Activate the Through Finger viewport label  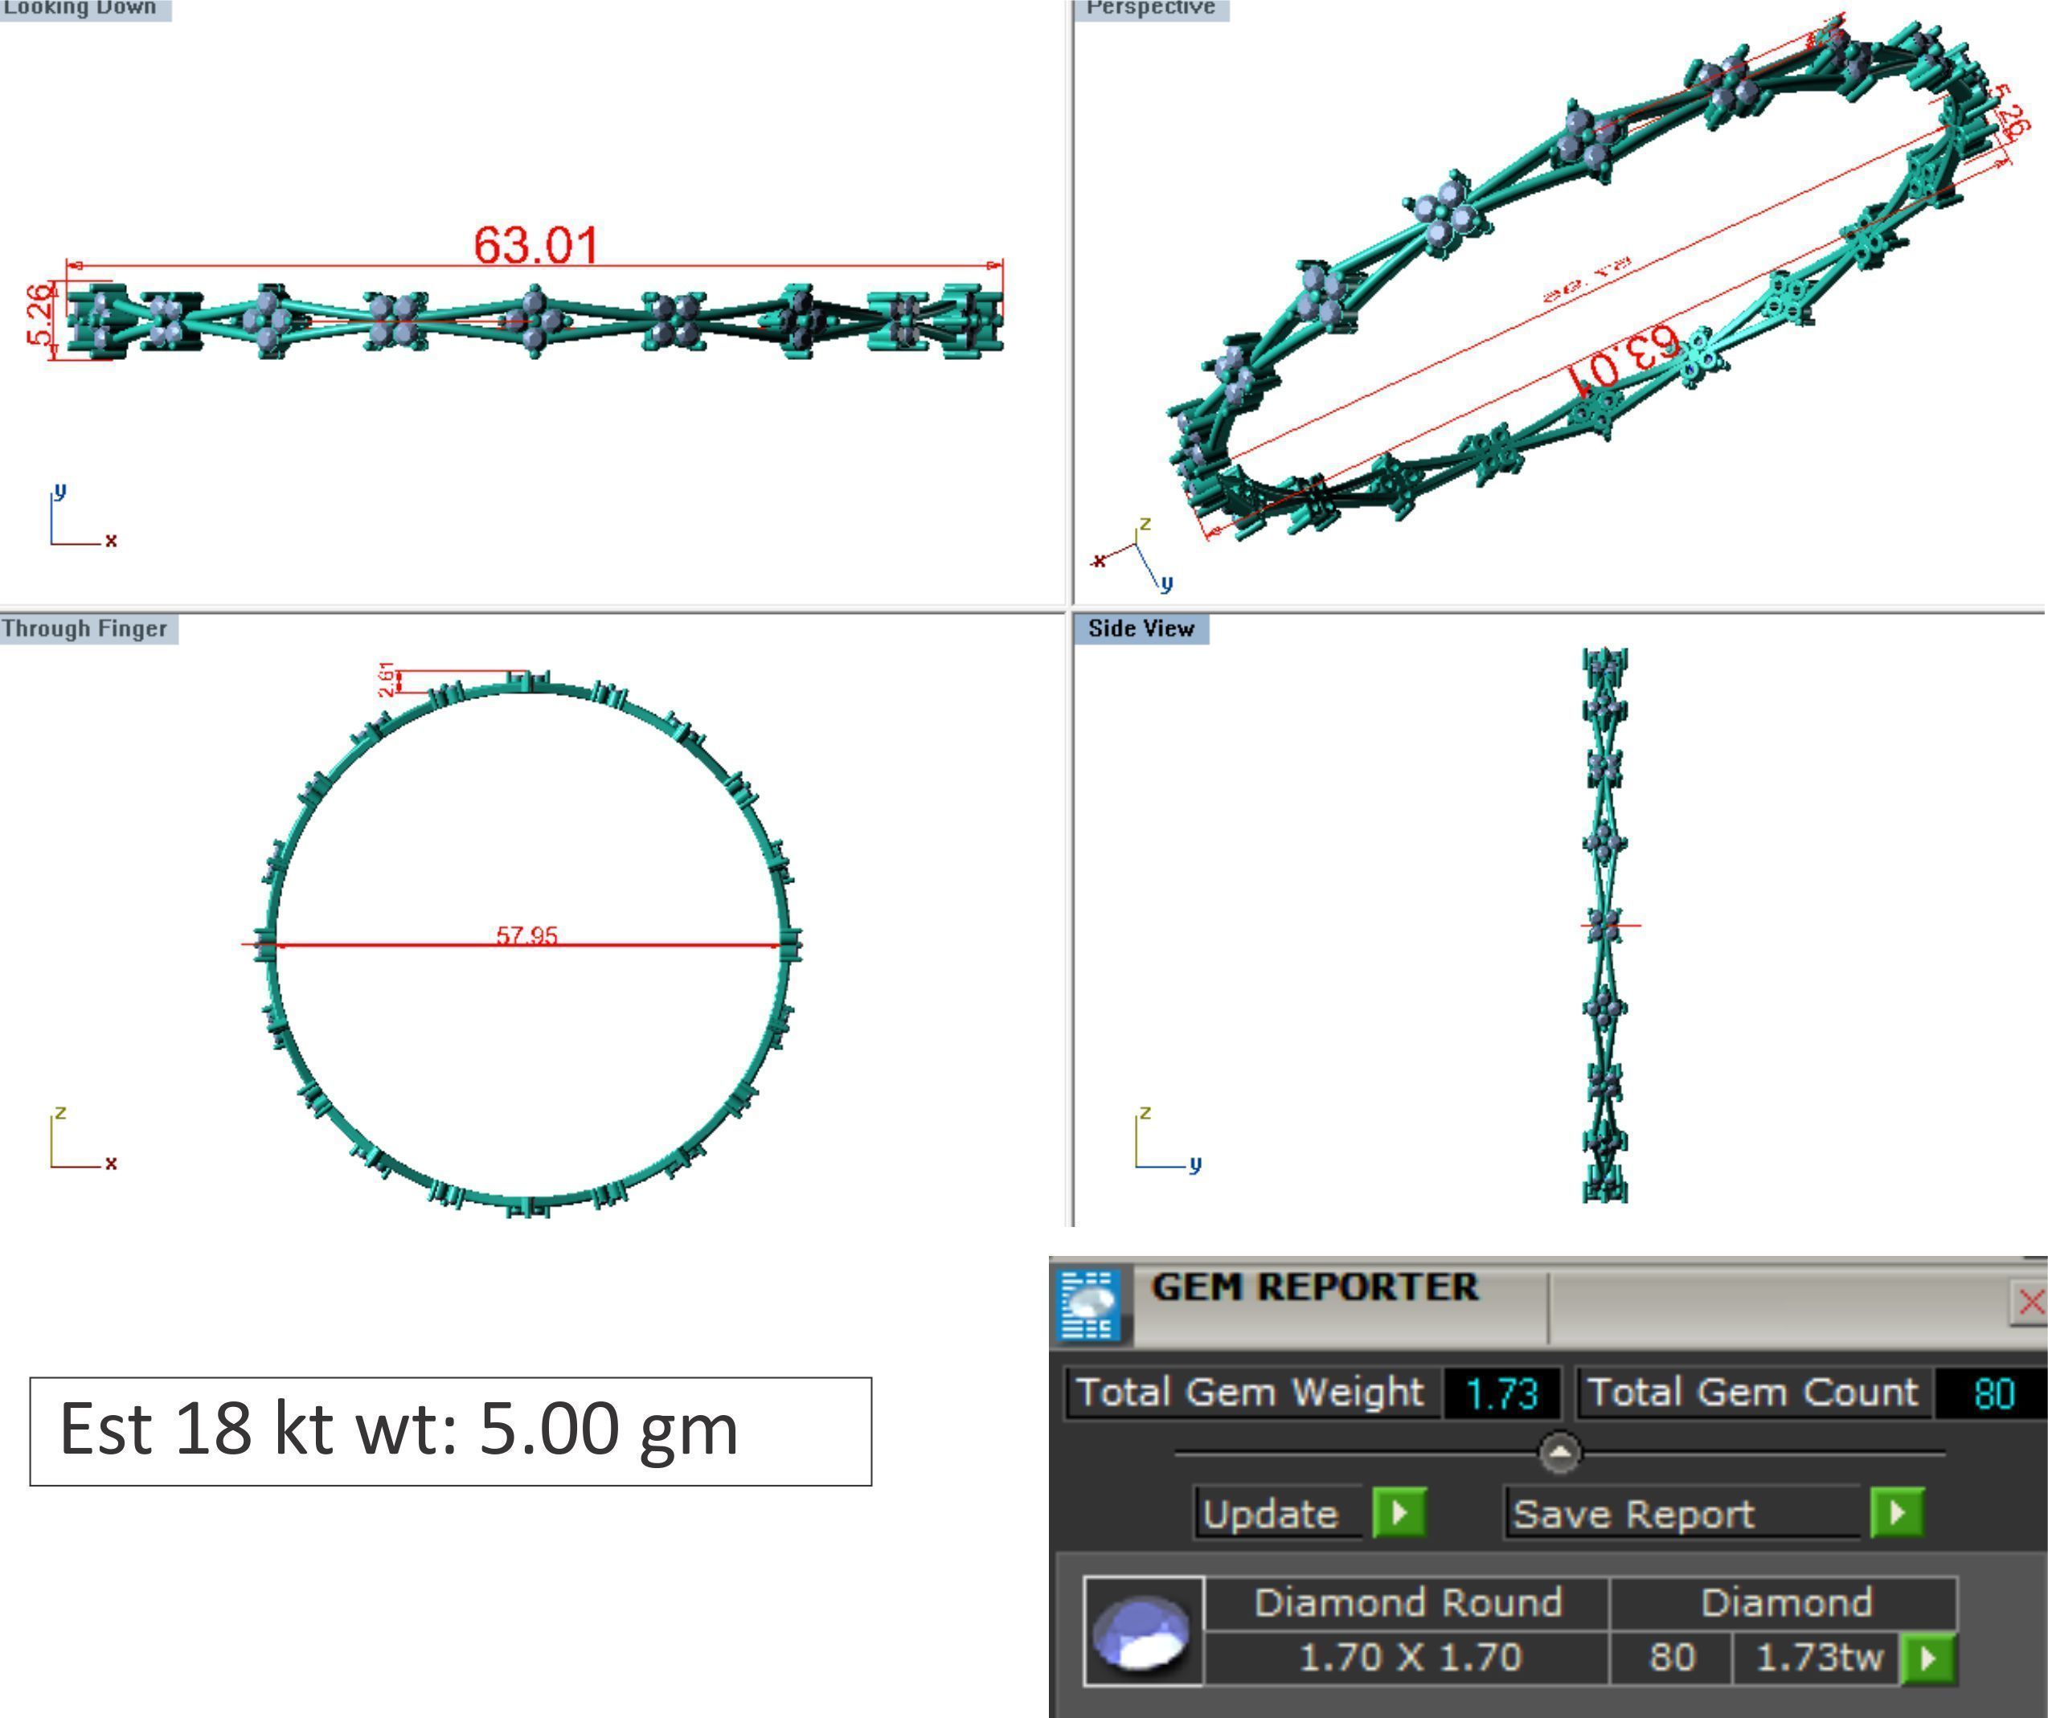pos(86,629)
